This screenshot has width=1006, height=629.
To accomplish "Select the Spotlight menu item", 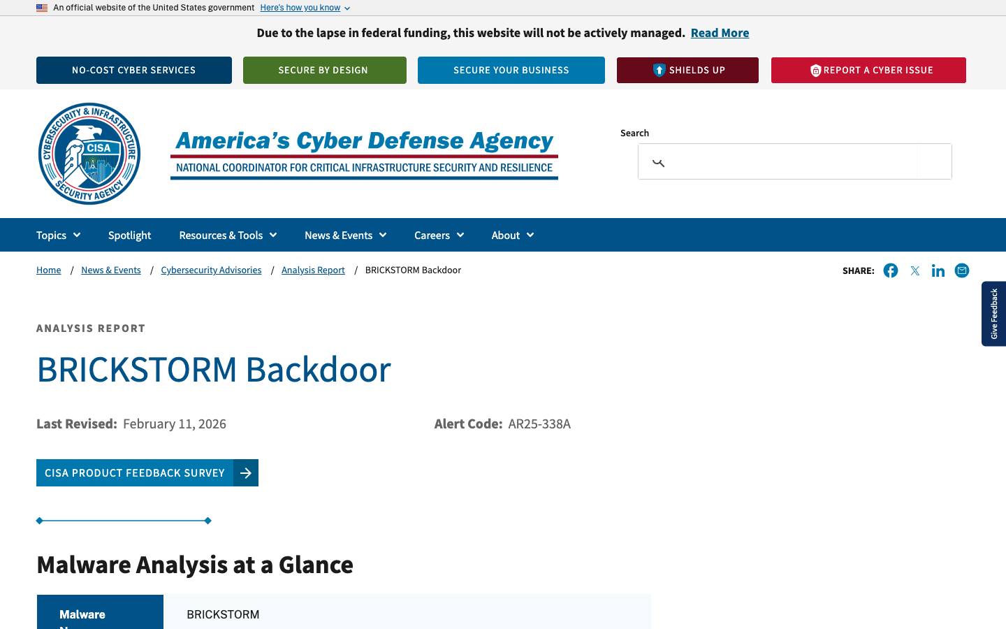I will coord(129,235).
